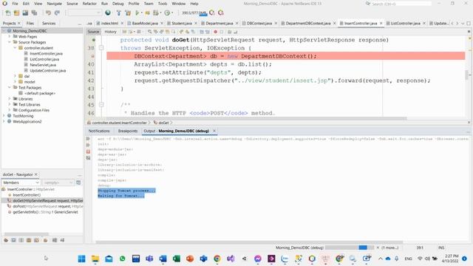The image size is (473, 266).
Task: Toggle Sort by Name in Navigator
Action: [55, 240]
